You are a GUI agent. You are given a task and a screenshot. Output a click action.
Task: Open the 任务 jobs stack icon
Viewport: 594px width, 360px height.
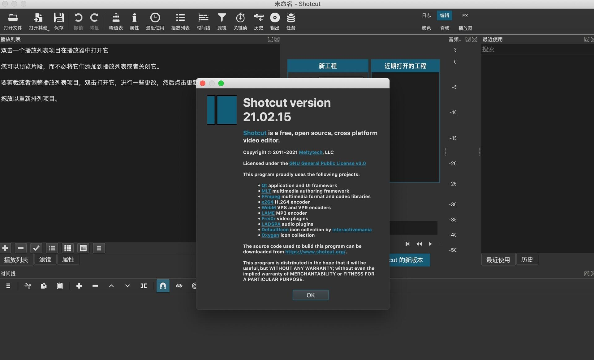[291, 21]
